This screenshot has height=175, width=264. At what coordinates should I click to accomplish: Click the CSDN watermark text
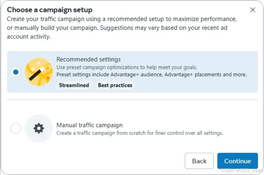pos(241,170)
